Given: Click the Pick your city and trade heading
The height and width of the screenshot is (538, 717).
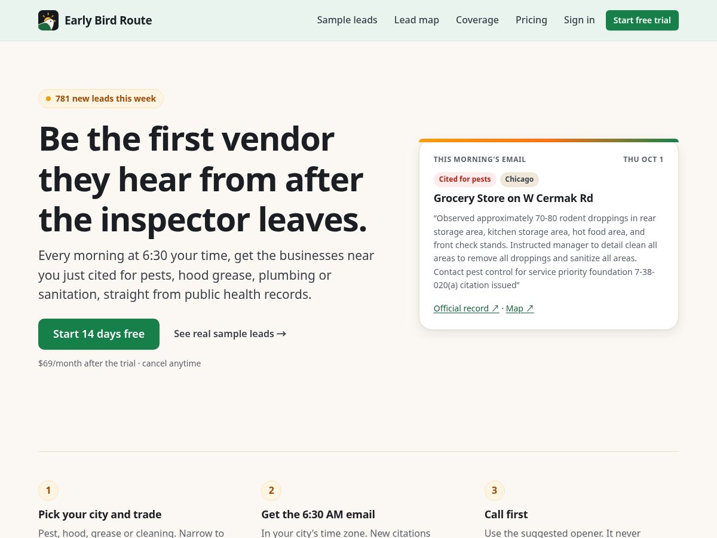Looking at the screenshot, I should click(x=100, y=515).
